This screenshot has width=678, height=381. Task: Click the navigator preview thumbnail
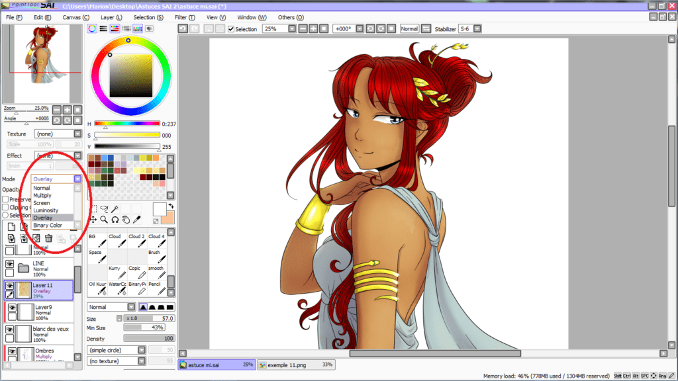[x=42, y=63]
